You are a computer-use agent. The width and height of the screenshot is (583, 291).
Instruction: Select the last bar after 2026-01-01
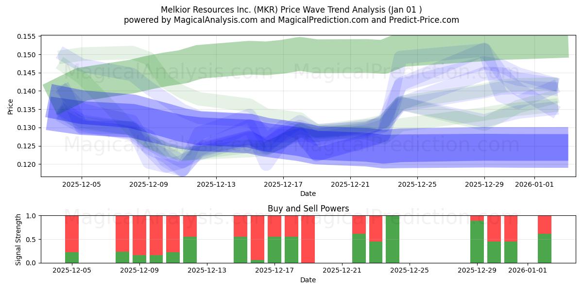[545, 239]
